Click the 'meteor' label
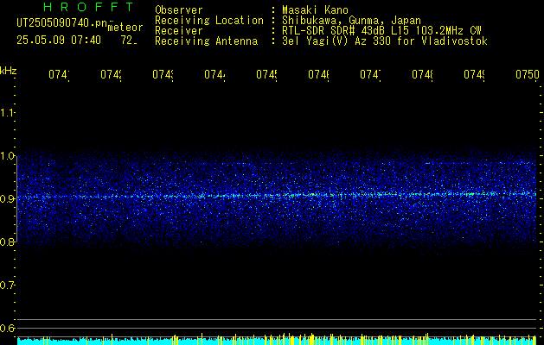Screen dimensions: 544x345 coord(125,28)
